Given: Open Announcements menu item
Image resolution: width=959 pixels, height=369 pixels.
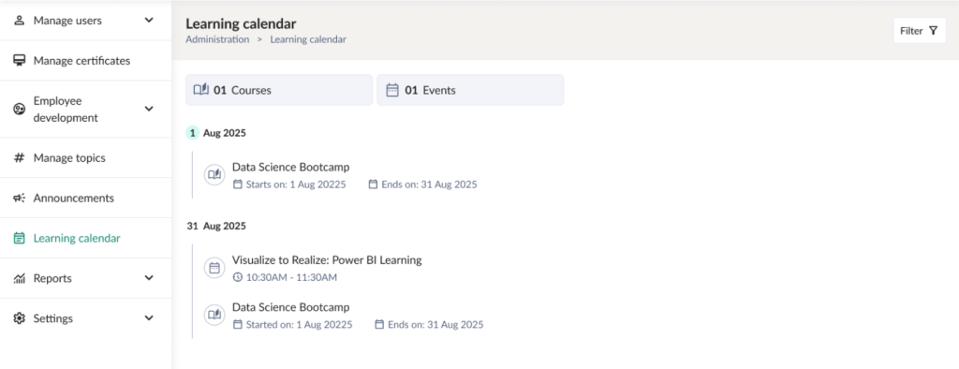Looking at the screenshot, I should click(x=85, y=199).
